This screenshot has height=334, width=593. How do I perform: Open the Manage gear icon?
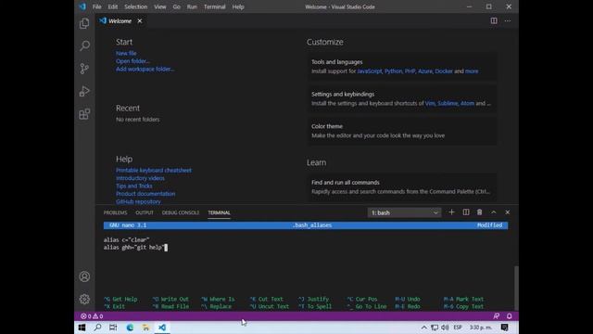(x=84, y=299)
